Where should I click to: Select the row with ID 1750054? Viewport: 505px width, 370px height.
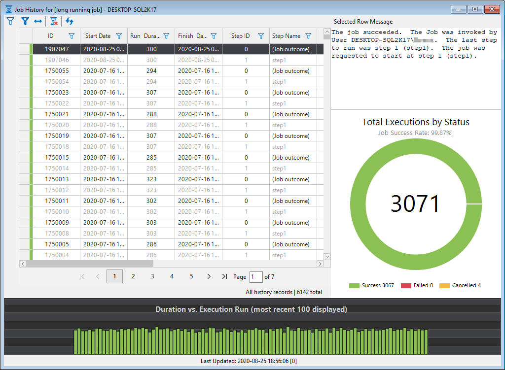click(171, 82)
